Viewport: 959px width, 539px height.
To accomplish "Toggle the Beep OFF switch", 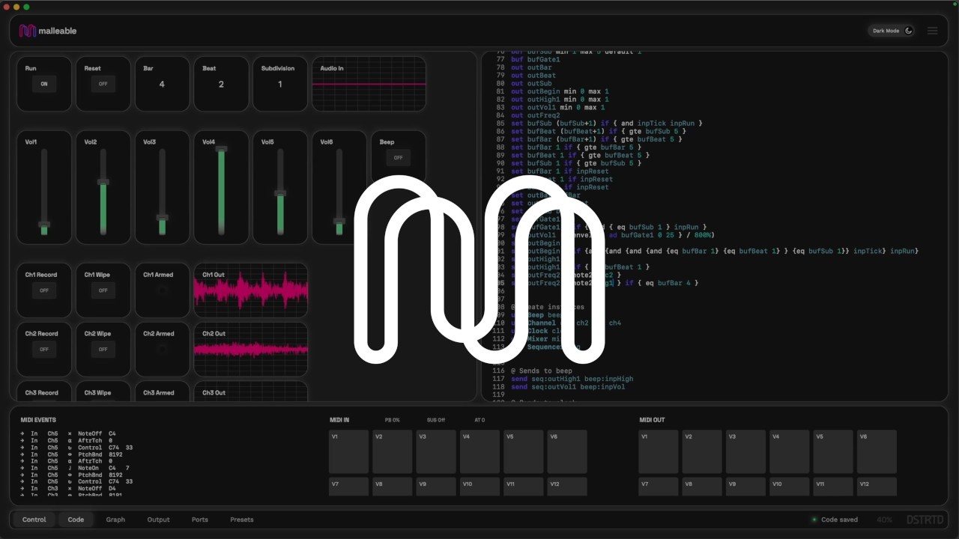I will point(398,157).
